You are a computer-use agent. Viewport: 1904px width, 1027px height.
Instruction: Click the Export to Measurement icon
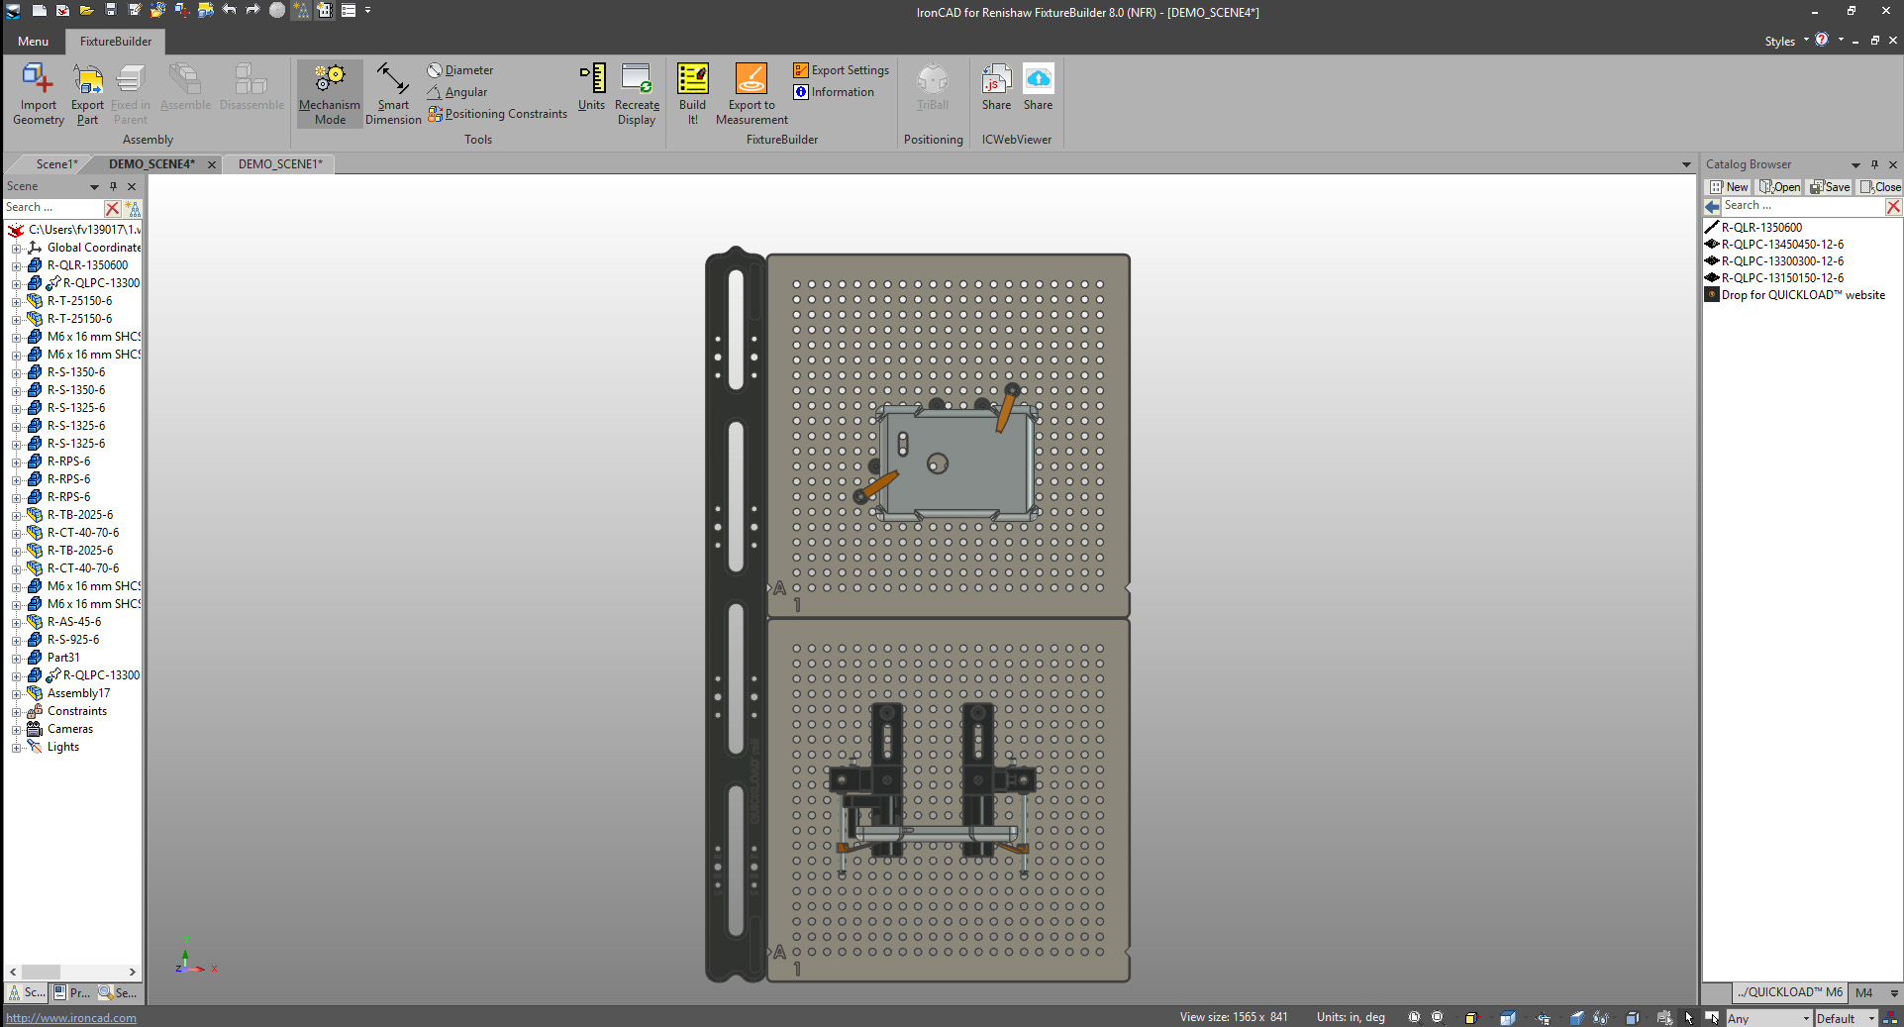click(x=751, y=79)
